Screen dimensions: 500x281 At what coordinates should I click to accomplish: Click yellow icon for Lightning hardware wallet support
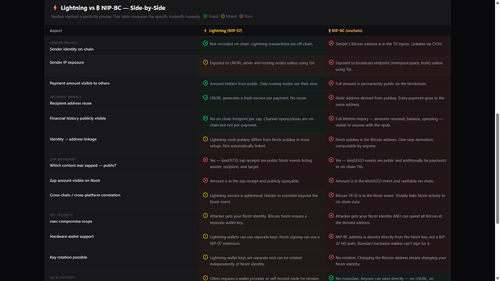(205, 236)
